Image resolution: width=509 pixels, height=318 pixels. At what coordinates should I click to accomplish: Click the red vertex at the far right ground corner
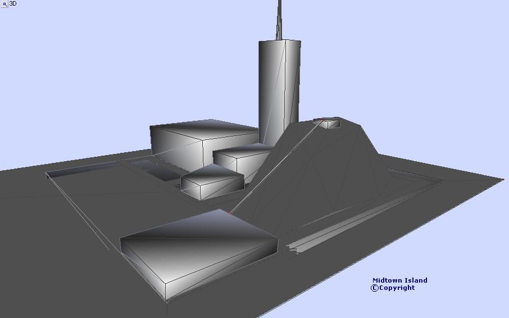[503, 180]
